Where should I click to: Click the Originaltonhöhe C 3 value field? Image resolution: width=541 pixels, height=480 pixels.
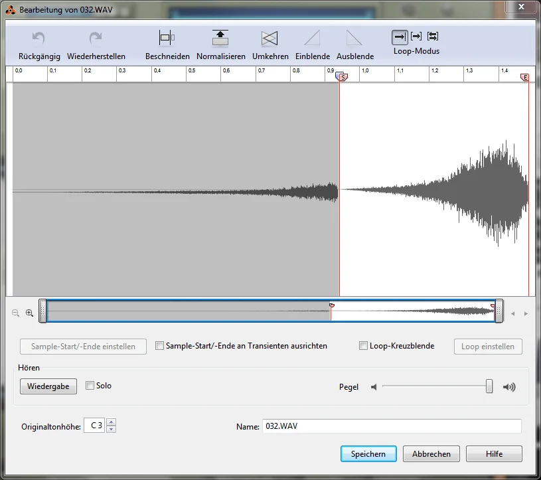click(x=94, y=426)
